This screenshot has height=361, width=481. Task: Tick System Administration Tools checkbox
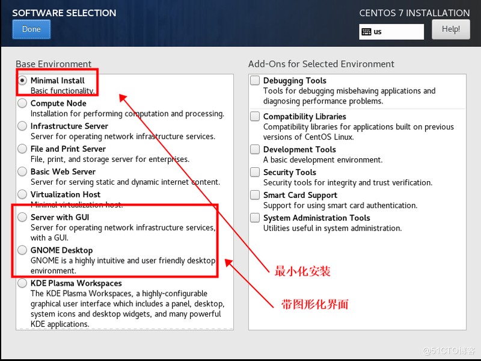tap(255, 218)
